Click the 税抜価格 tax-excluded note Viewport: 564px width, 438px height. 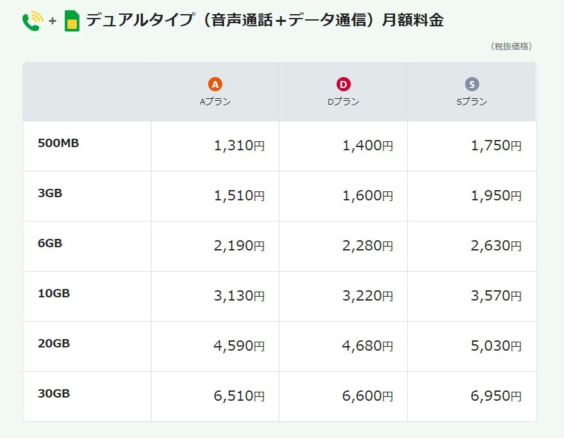[511, 46]
